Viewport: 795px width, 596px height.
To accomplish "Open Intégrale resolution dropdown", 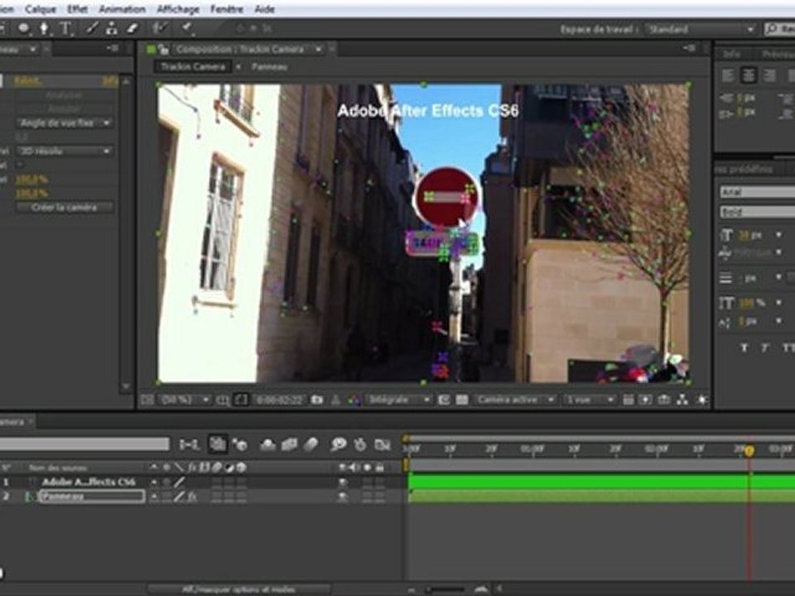I will [398, 400].
